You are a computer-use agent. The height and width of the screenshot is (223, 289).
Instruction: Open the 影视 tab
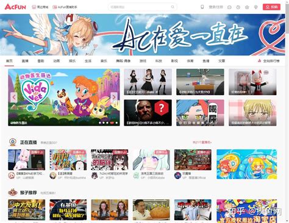pos(174,61)
